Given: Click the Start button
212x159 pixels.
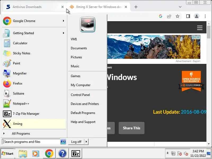Looking at the screenshot, I should (x=7, y=154).
